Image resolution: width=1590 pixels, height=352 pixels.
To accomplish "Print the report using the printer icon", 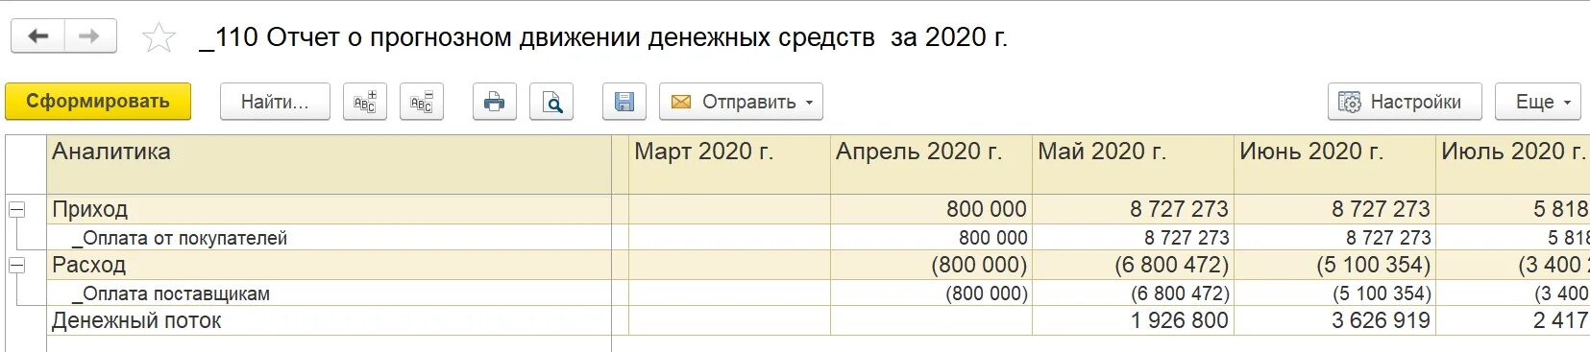I will pyautogui.click(x=495, y=102).
